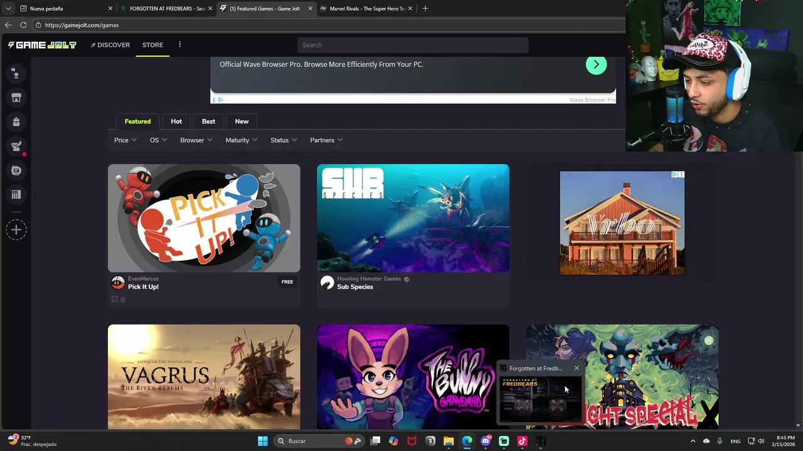Go to the STORE section

(x=152, y=45)
